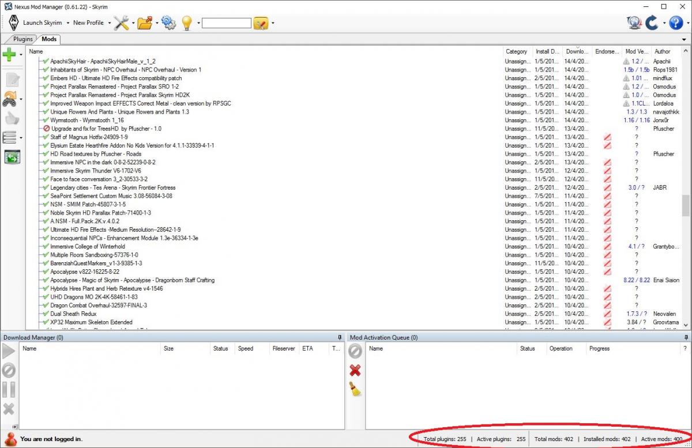Select the Mods tab

pos(49,39)
